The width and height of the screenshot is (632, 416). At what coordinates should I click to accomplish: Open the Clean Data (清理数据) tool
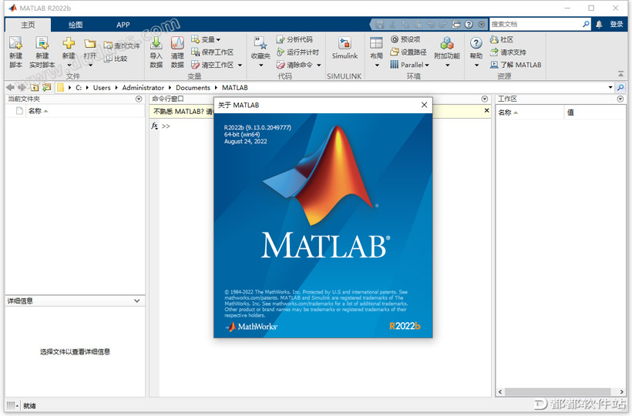tap(177, 52)
